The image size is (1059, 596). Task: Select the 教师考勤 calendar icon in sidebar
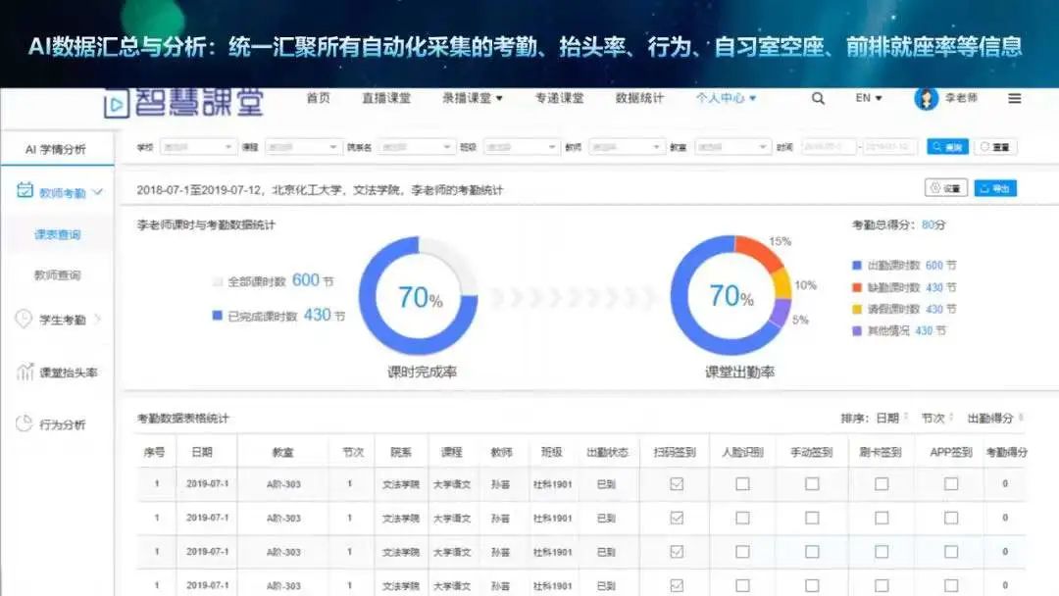click(x=25, y=191)
